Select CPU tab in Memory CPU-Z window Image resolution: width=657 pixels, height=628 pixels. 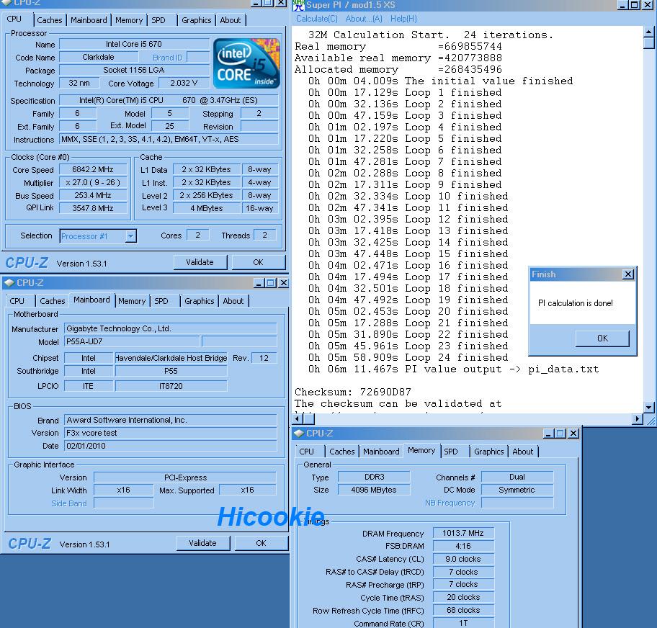pyautogui.click(x=306, y=452)
